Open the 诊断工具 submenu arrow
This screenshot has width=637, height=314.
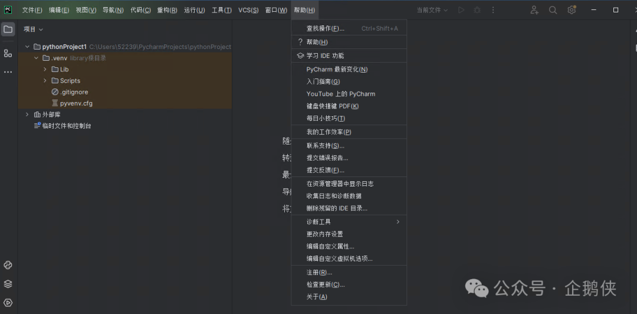point(398,222)
